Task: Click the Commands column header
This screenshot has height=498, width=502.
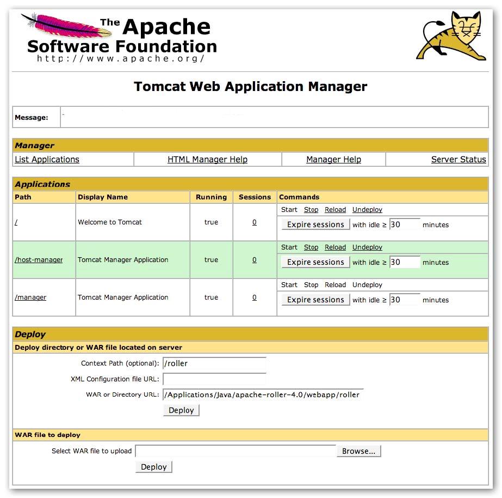Action: 299,197
